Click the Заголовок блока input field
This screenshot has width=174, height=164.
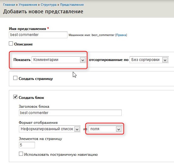point(70,113)
